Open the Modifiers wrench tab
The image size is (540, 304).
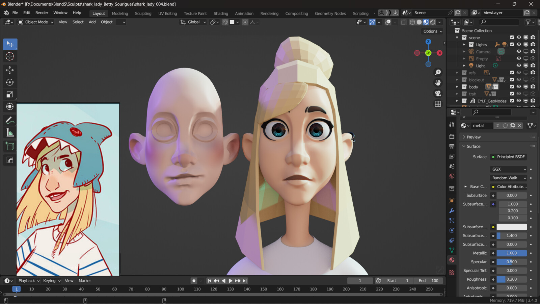pyautogui.click(x=452, y=211)
